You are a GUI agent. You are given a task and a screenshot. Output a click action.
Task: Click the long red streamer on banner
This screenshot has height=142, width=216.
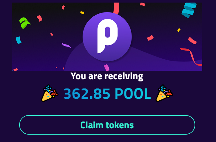click(x=191, y=57)
